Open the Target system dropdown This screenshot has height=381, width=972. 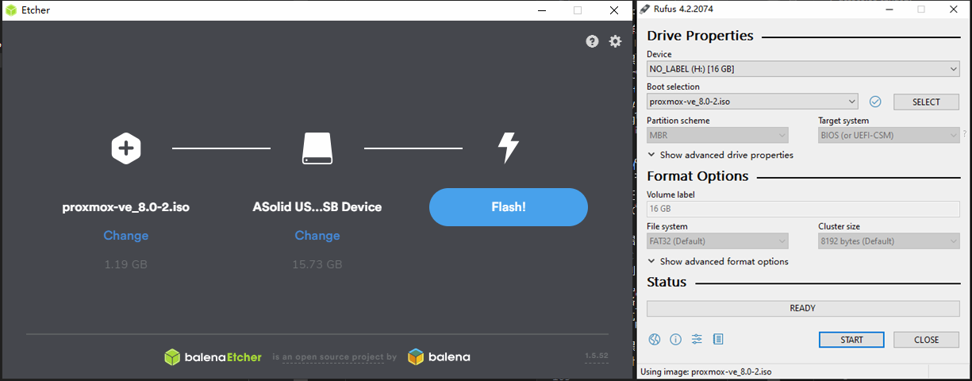click(x=889, y=135)
